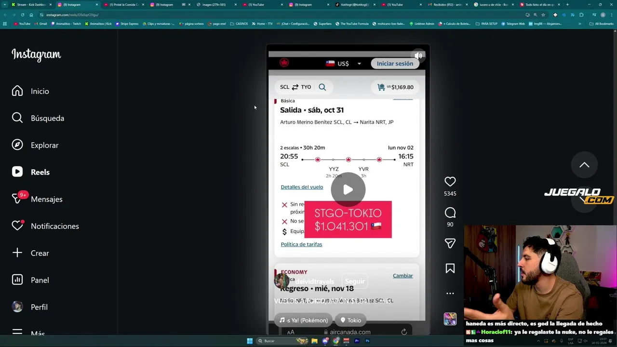Open the reel three-dot options

click(450, 293)
